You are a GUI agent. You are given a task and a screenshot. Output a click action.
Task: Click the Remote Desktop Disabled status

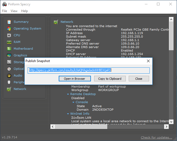click(78, 98)
